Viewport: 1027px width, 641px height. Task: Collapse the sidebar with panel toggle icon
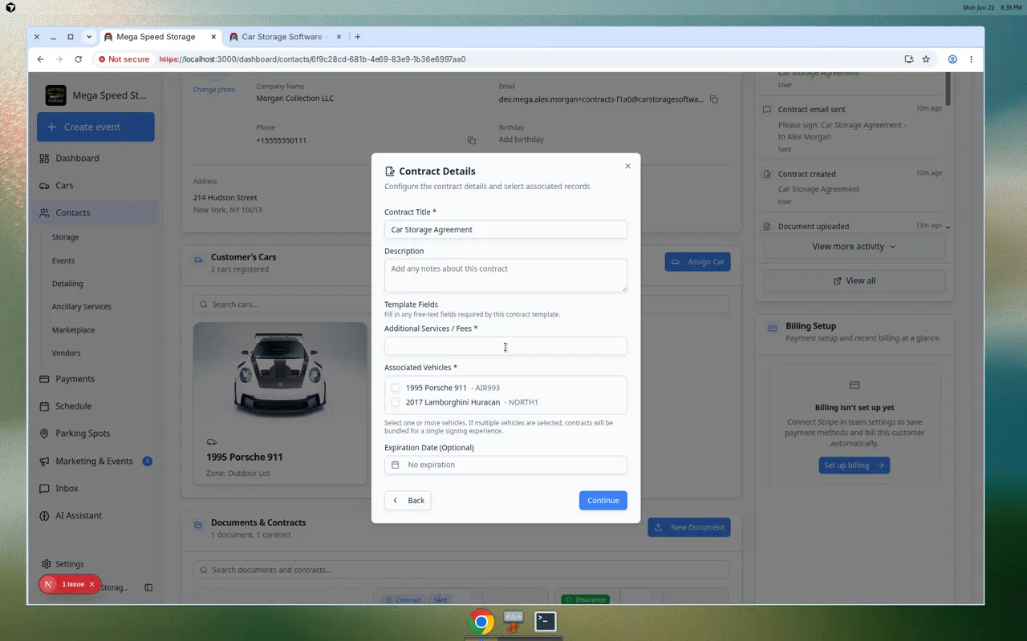click(148, 587)
